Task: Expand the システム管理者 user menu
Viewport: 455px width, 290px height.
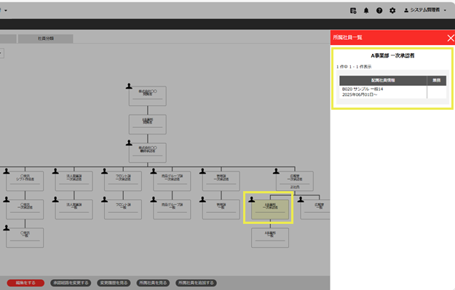Action: pos(425,10)
